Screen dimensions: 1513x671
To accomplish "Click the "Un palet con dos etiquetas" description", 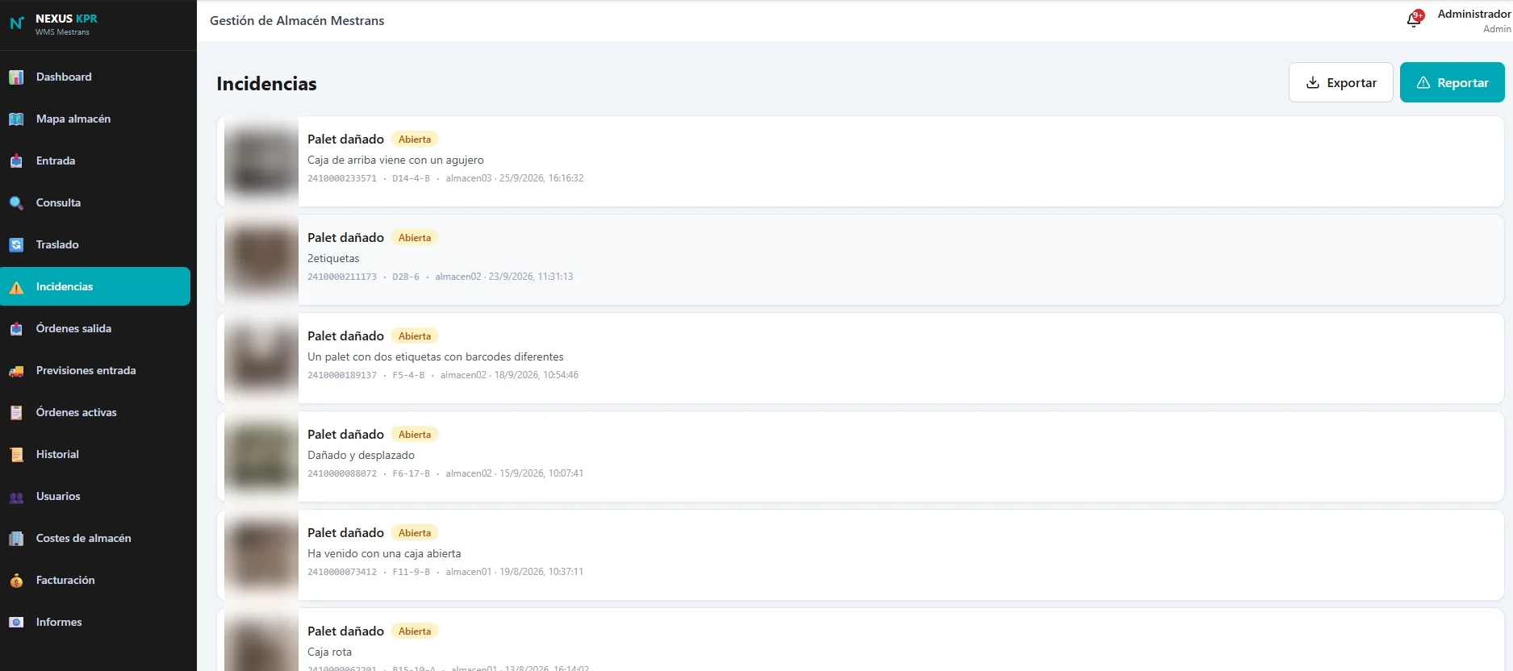I will tap(436, 356).
